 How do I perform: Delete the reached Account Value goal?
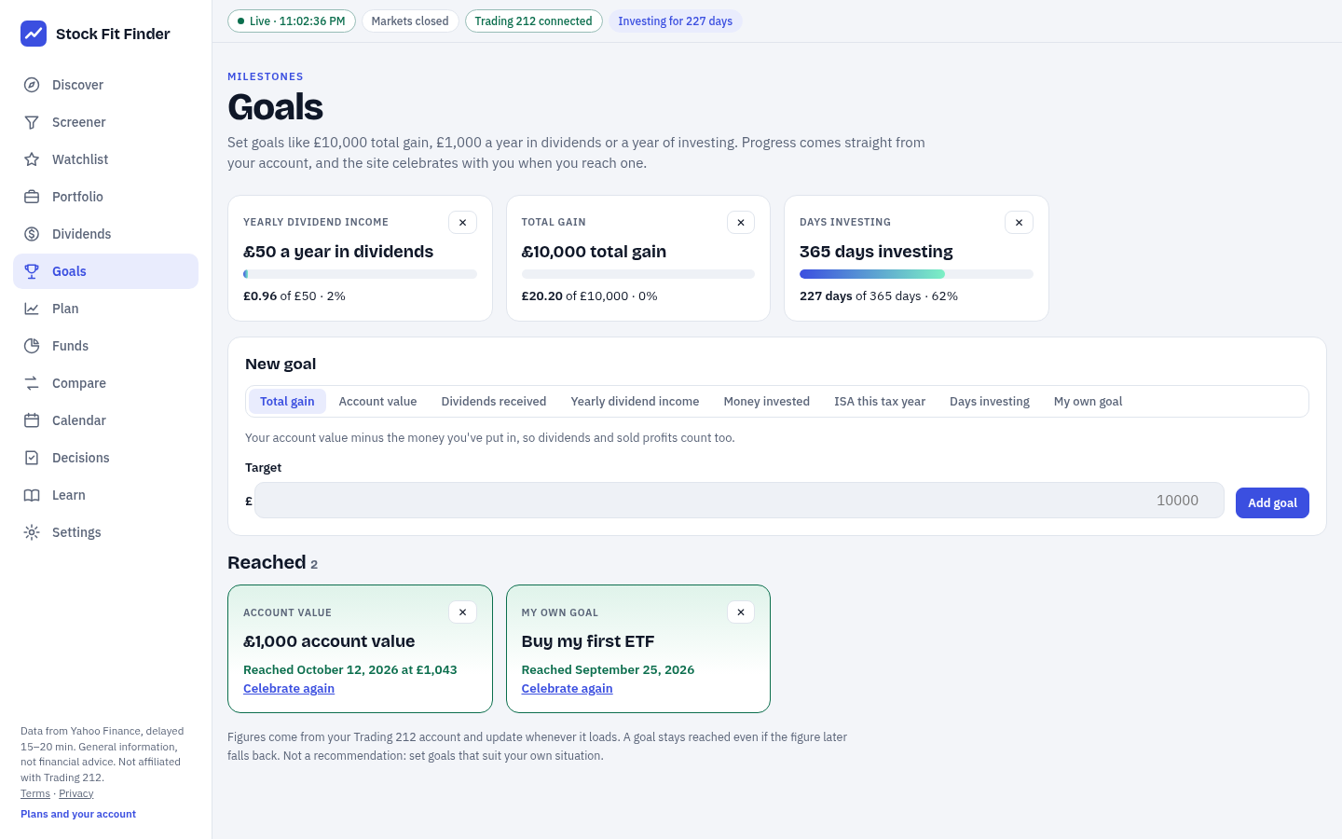click(463, 612)
